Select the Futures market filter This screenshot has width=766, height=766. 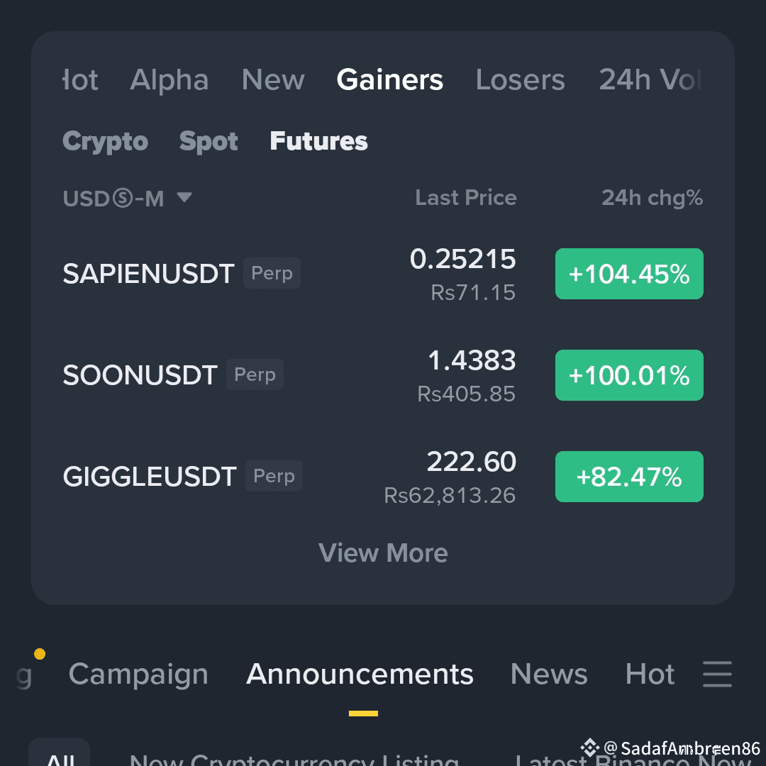tap(318, 140)
